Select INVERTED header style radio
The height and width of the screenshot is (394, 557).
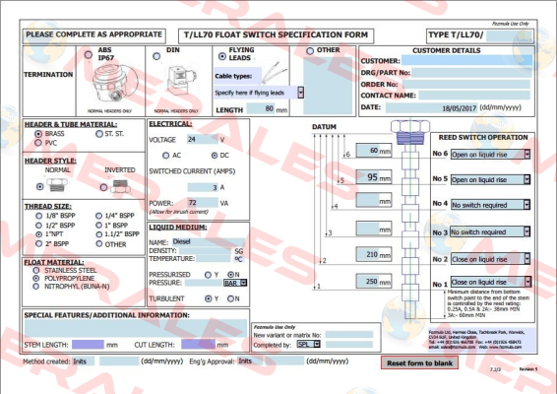click(103, 187)
